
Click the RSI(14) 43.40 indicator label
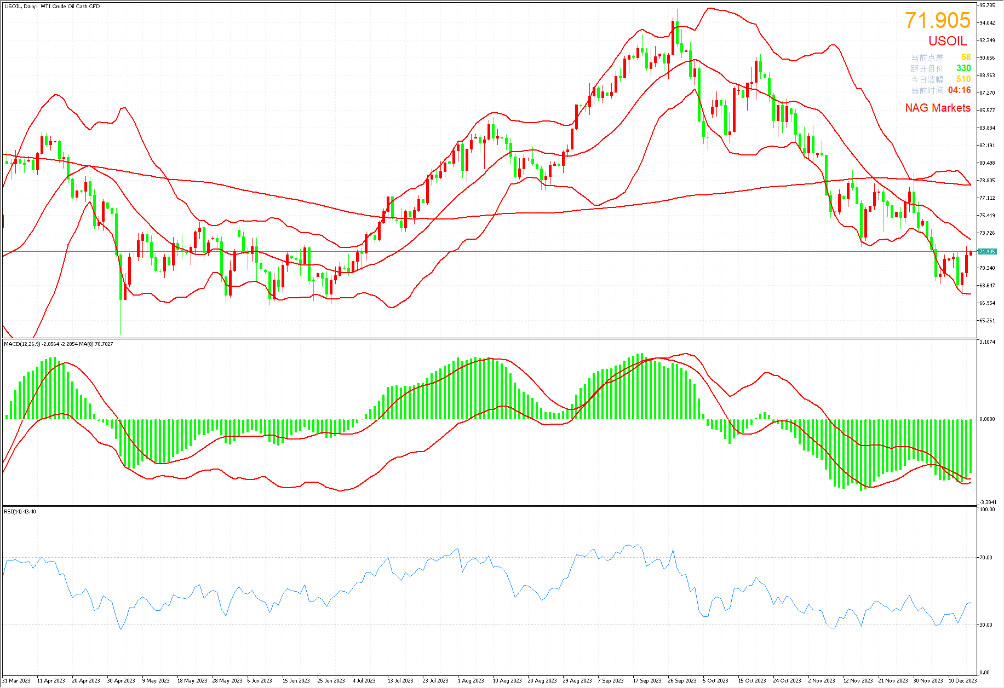[20, 512]
